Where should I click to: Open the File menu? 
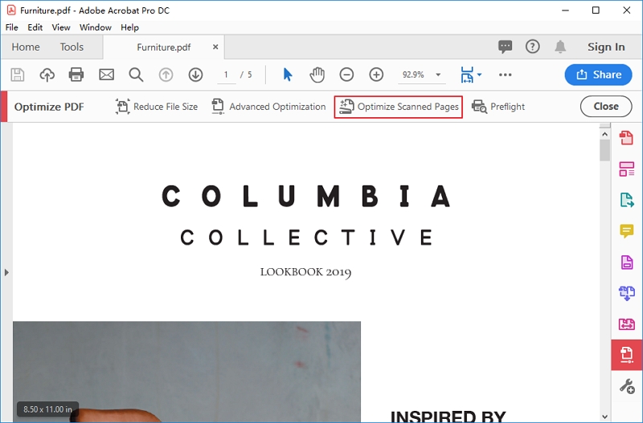(12, 27)
